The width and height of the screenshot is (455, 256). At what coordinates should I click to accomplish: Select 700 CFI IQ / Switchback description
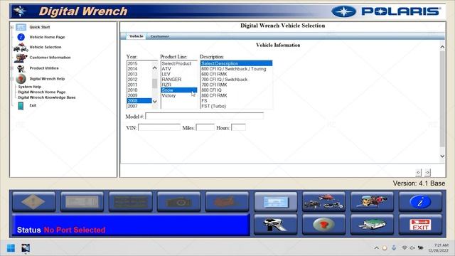coord(237,80)
